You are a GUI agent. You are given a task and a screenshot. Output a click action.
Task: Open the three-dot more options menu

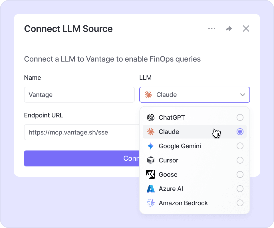coord(212,28)
